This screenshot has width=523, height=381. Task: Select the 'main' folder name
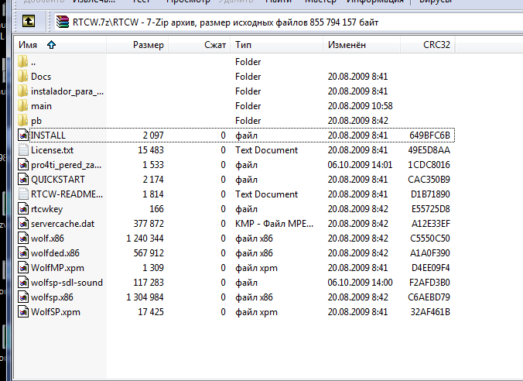pyautogui.click(x=41, y=106)
